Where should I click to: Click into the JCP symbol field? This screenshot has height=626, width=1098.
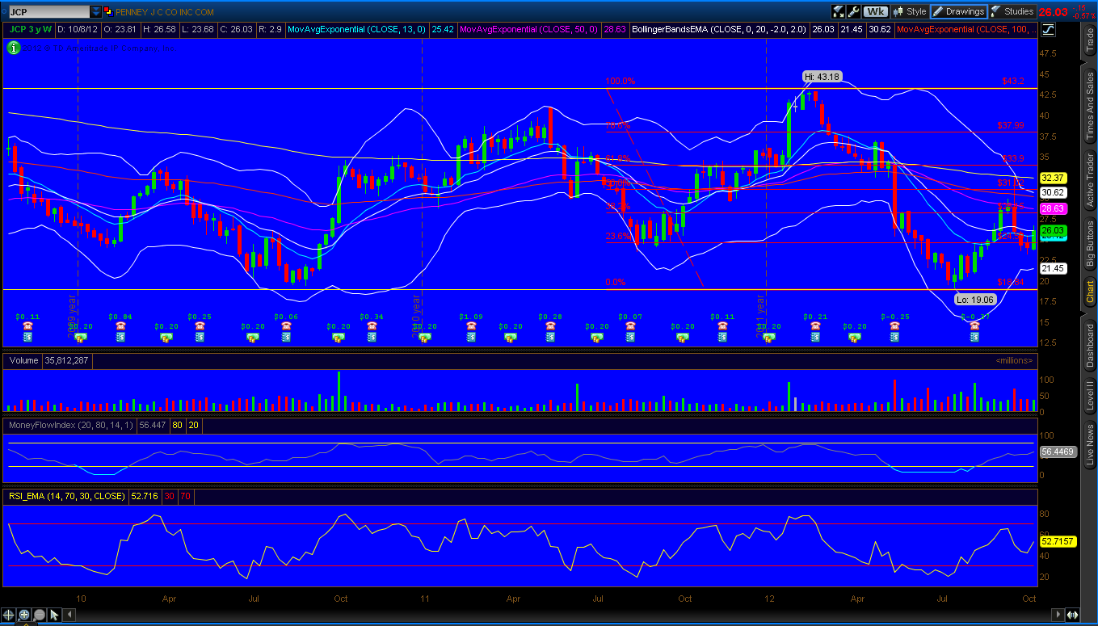point(48,12)
